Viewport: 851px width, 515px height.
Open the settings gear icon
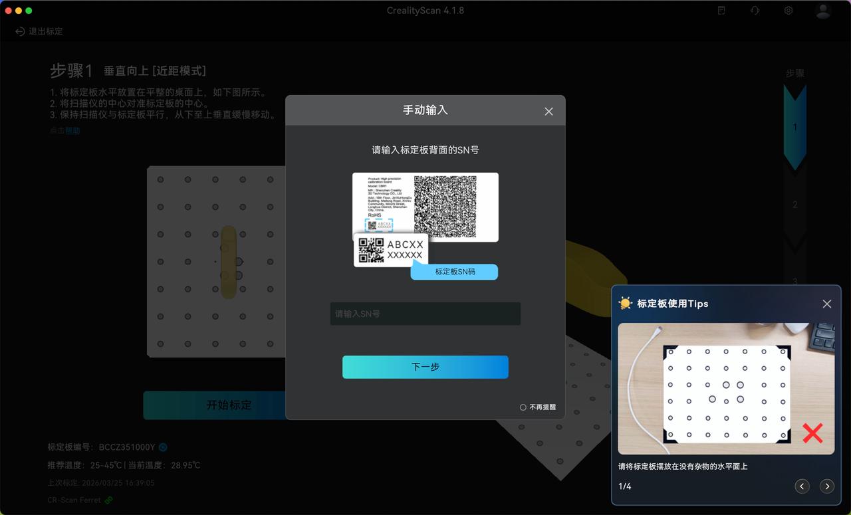(x=788, y=11)
